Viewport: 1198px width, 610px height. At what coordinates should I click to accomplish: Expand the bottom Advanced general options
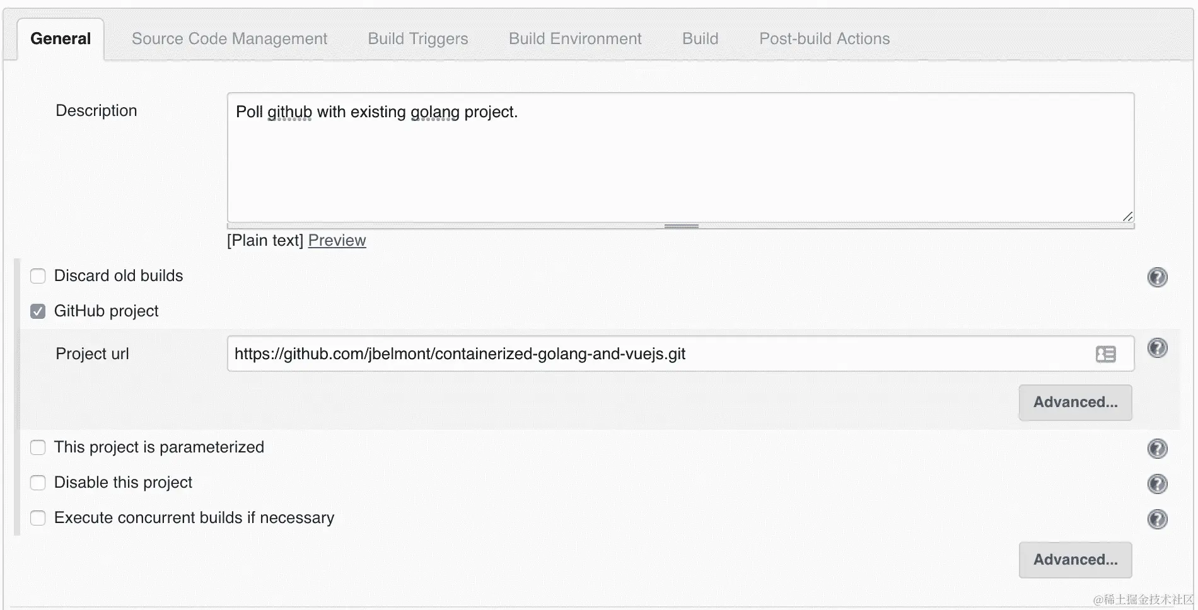1075,560
